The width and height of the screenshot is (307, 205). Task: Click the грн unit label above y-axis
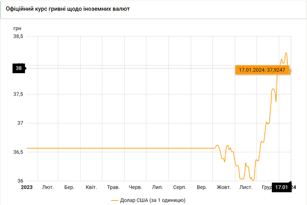pyautogui.click(x=18, y=28)
